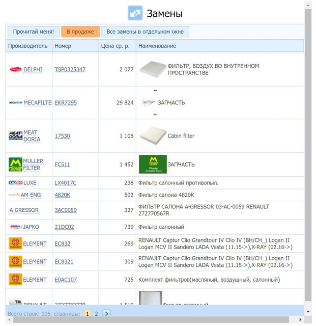
Task: Open the MECAFILTER manufacturer link
Action: (38, 103)
